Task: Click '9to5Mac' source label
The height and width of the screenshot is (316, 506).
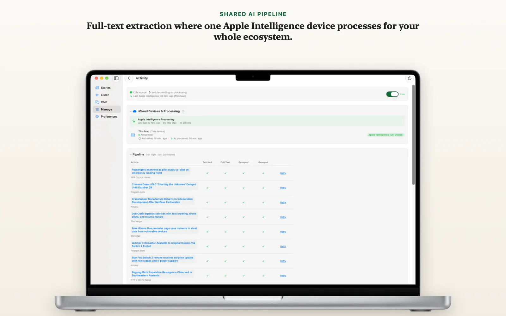Action: pos(135,236)
